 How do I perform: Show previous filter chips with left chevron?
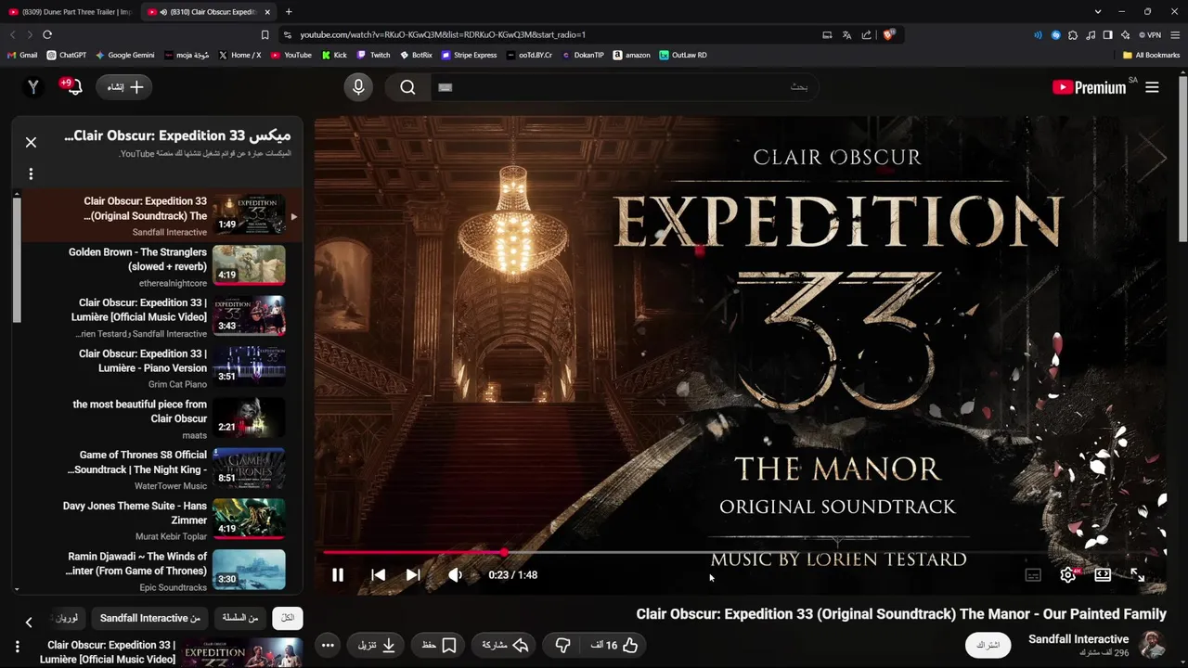tap(29, 623)
